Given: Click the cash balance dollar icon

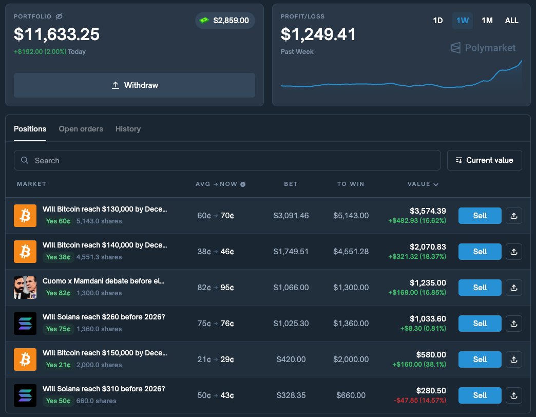Looking at the screenshot, I should [x=203, y=21].
